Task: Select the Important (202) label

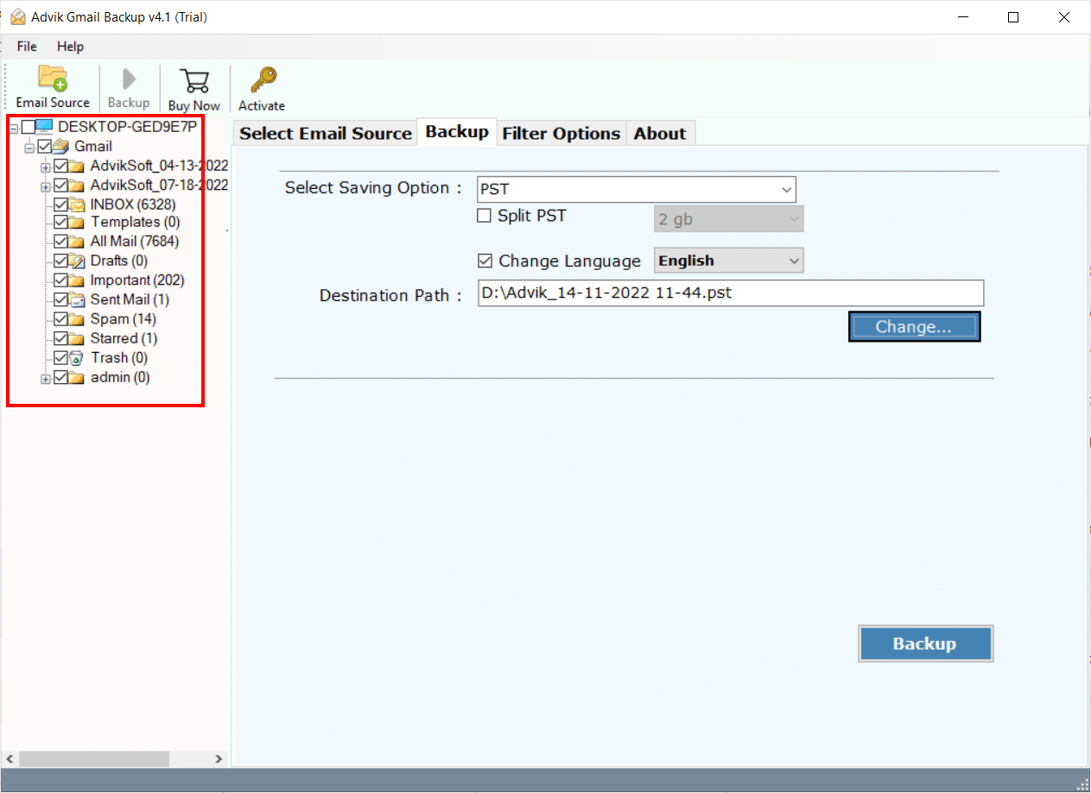Action: (137, 280)
